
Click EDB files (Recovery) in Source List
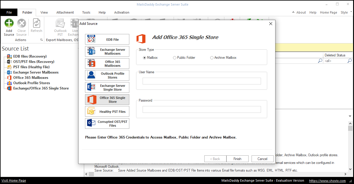[30, 56]
